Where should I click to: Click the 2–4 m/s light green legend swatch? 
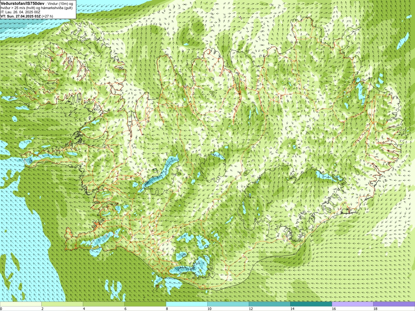pyautogui.click(x=62, y=304)
